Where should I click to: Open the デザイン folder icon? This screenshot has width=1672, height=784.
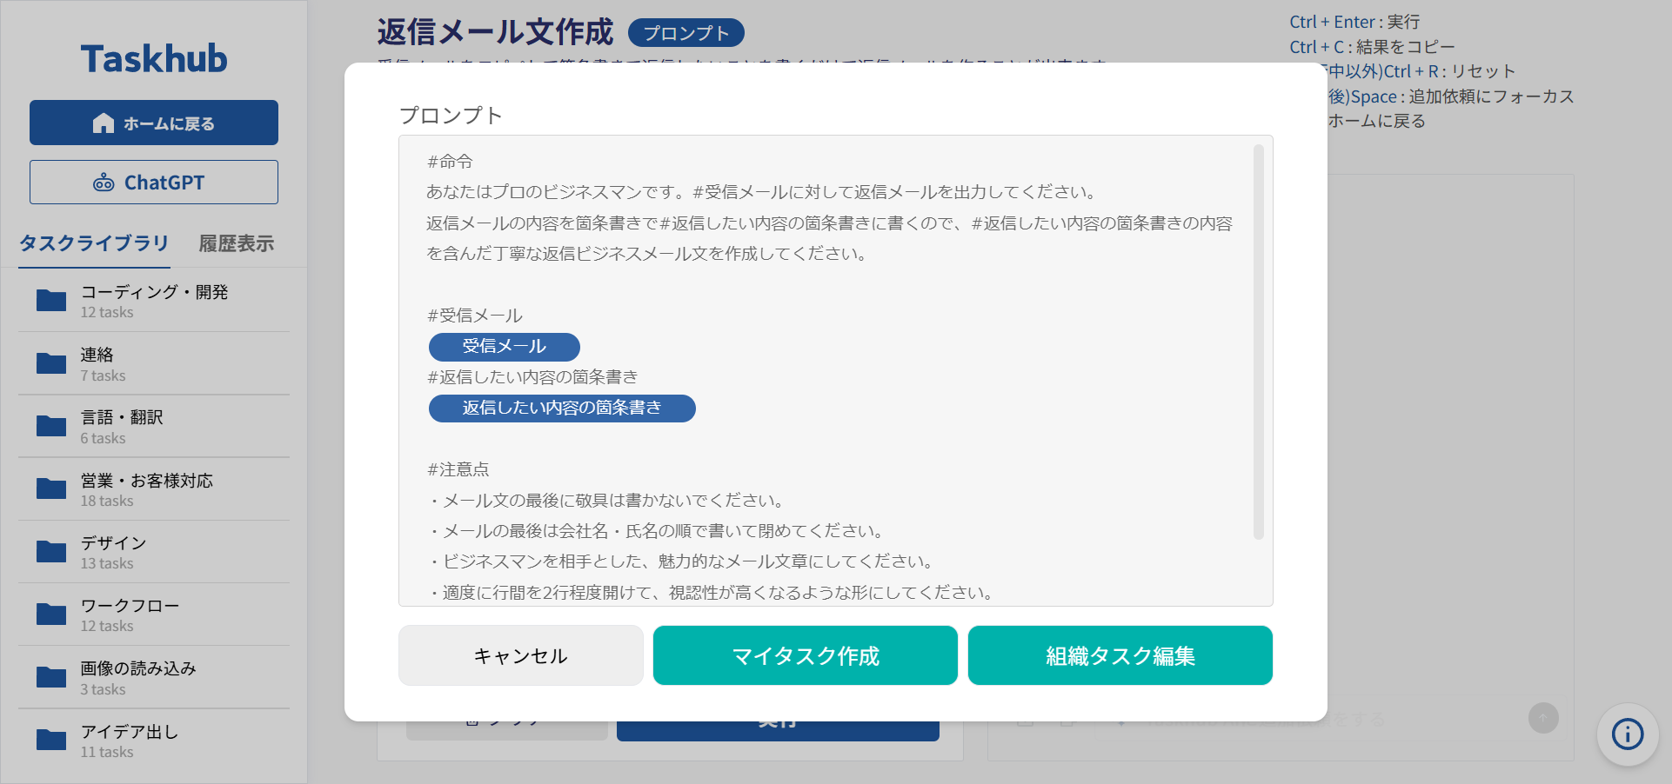click(50, 550)
